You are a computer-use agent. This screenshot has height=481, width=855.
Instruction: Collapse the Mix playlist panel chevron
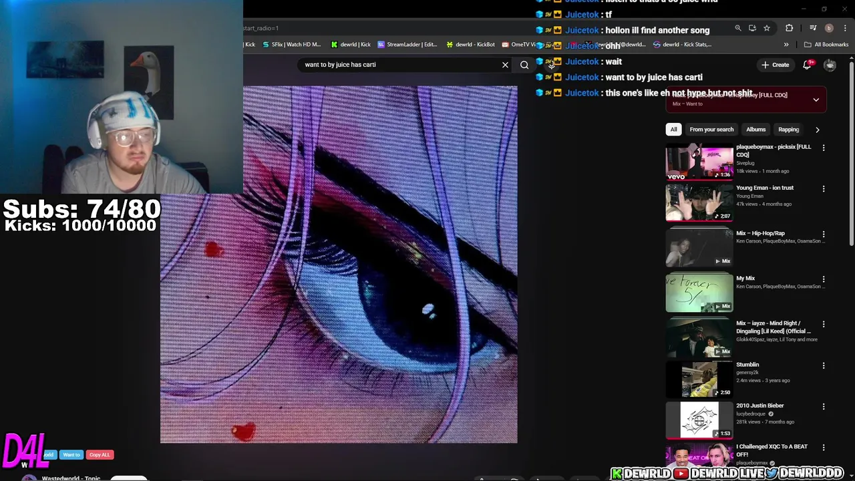(816, 100)
